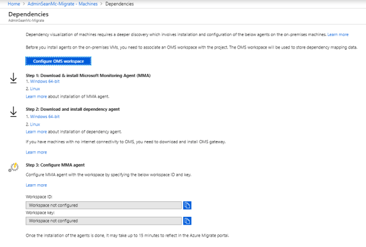
Task: Click the Step 3 gear configuration icon
Action: [x=14, y=168]
